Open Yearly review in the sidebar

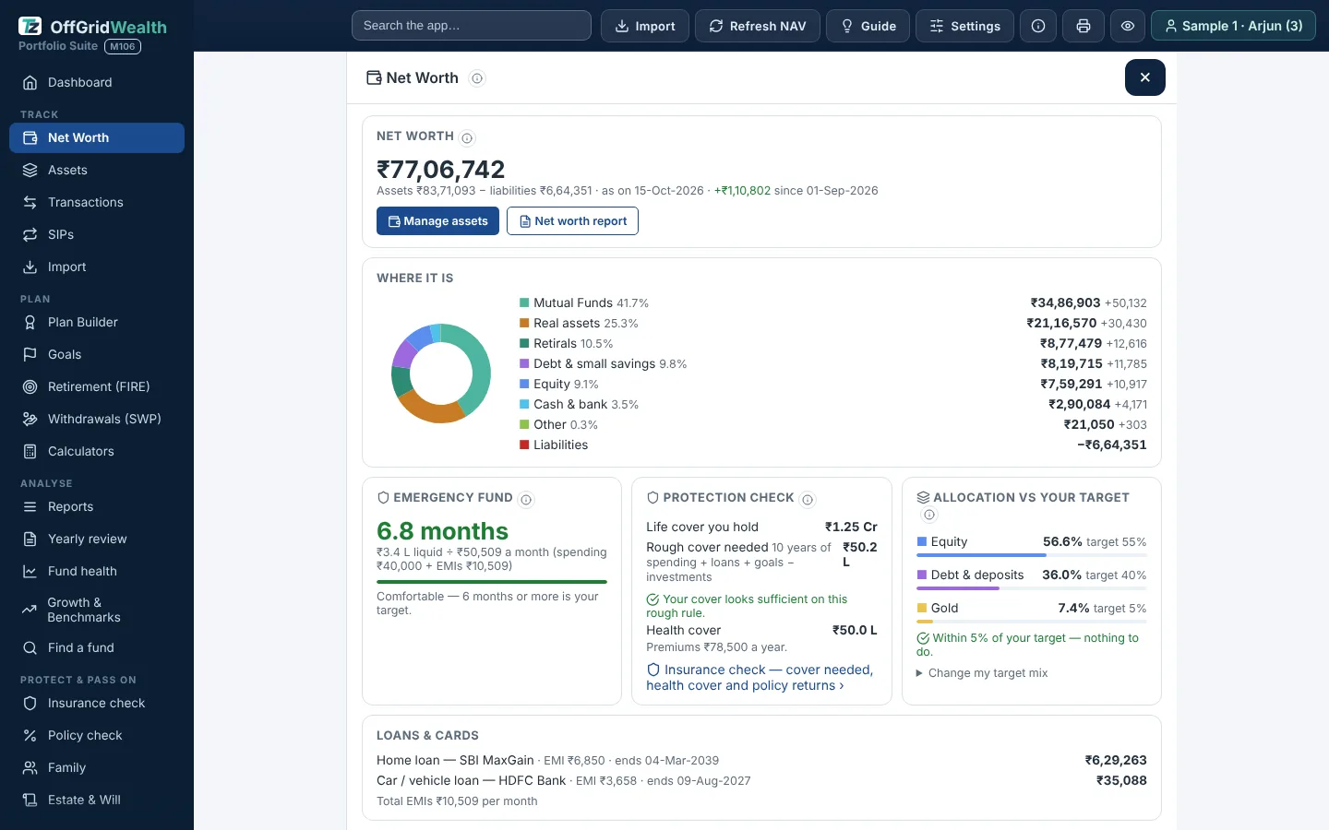click(97, 539)
